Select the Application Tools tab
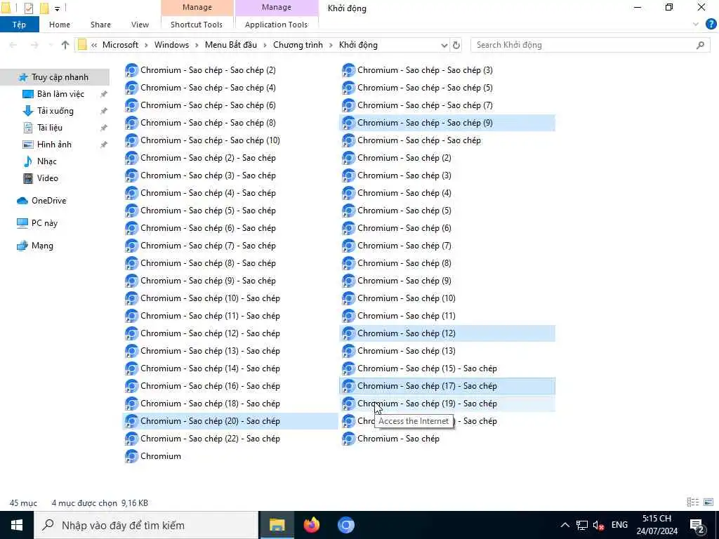719x539 pixels. 276,25
